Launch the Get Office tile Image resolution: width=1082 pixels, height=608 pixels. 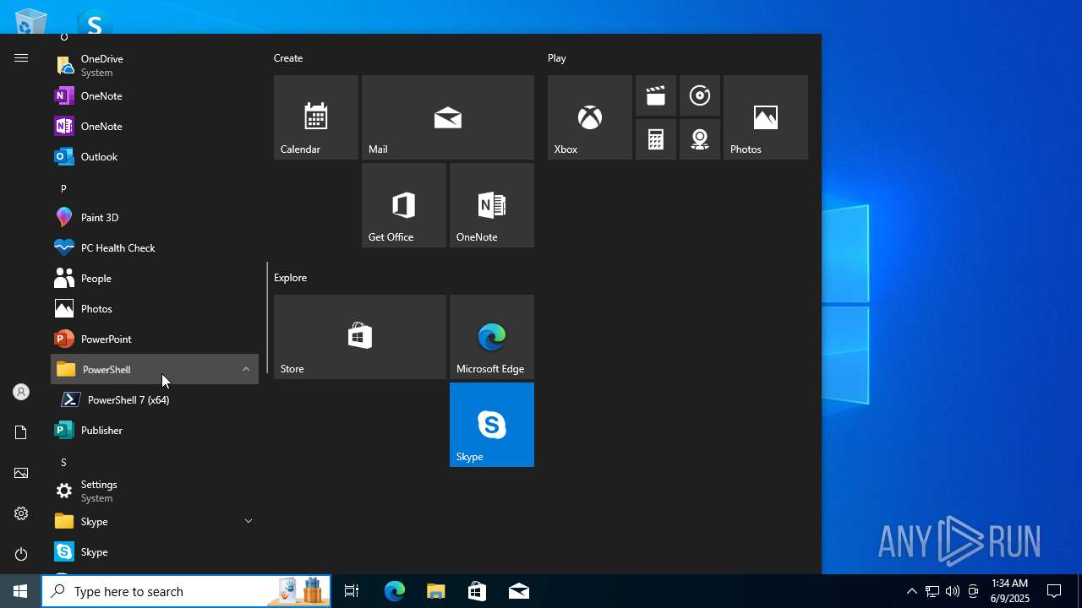pyautogui.click(x=404, y=205)
